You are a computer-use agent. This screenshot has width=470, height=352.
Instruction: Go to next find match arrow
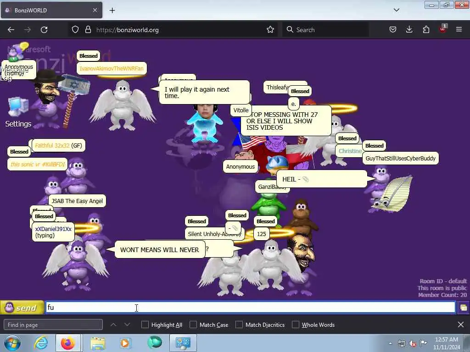[127, 325]
